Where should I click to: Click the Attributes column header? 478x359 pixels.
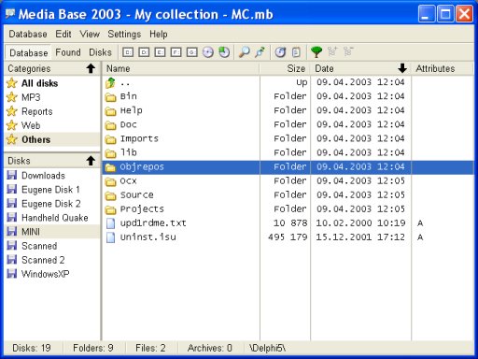[443, 68]
